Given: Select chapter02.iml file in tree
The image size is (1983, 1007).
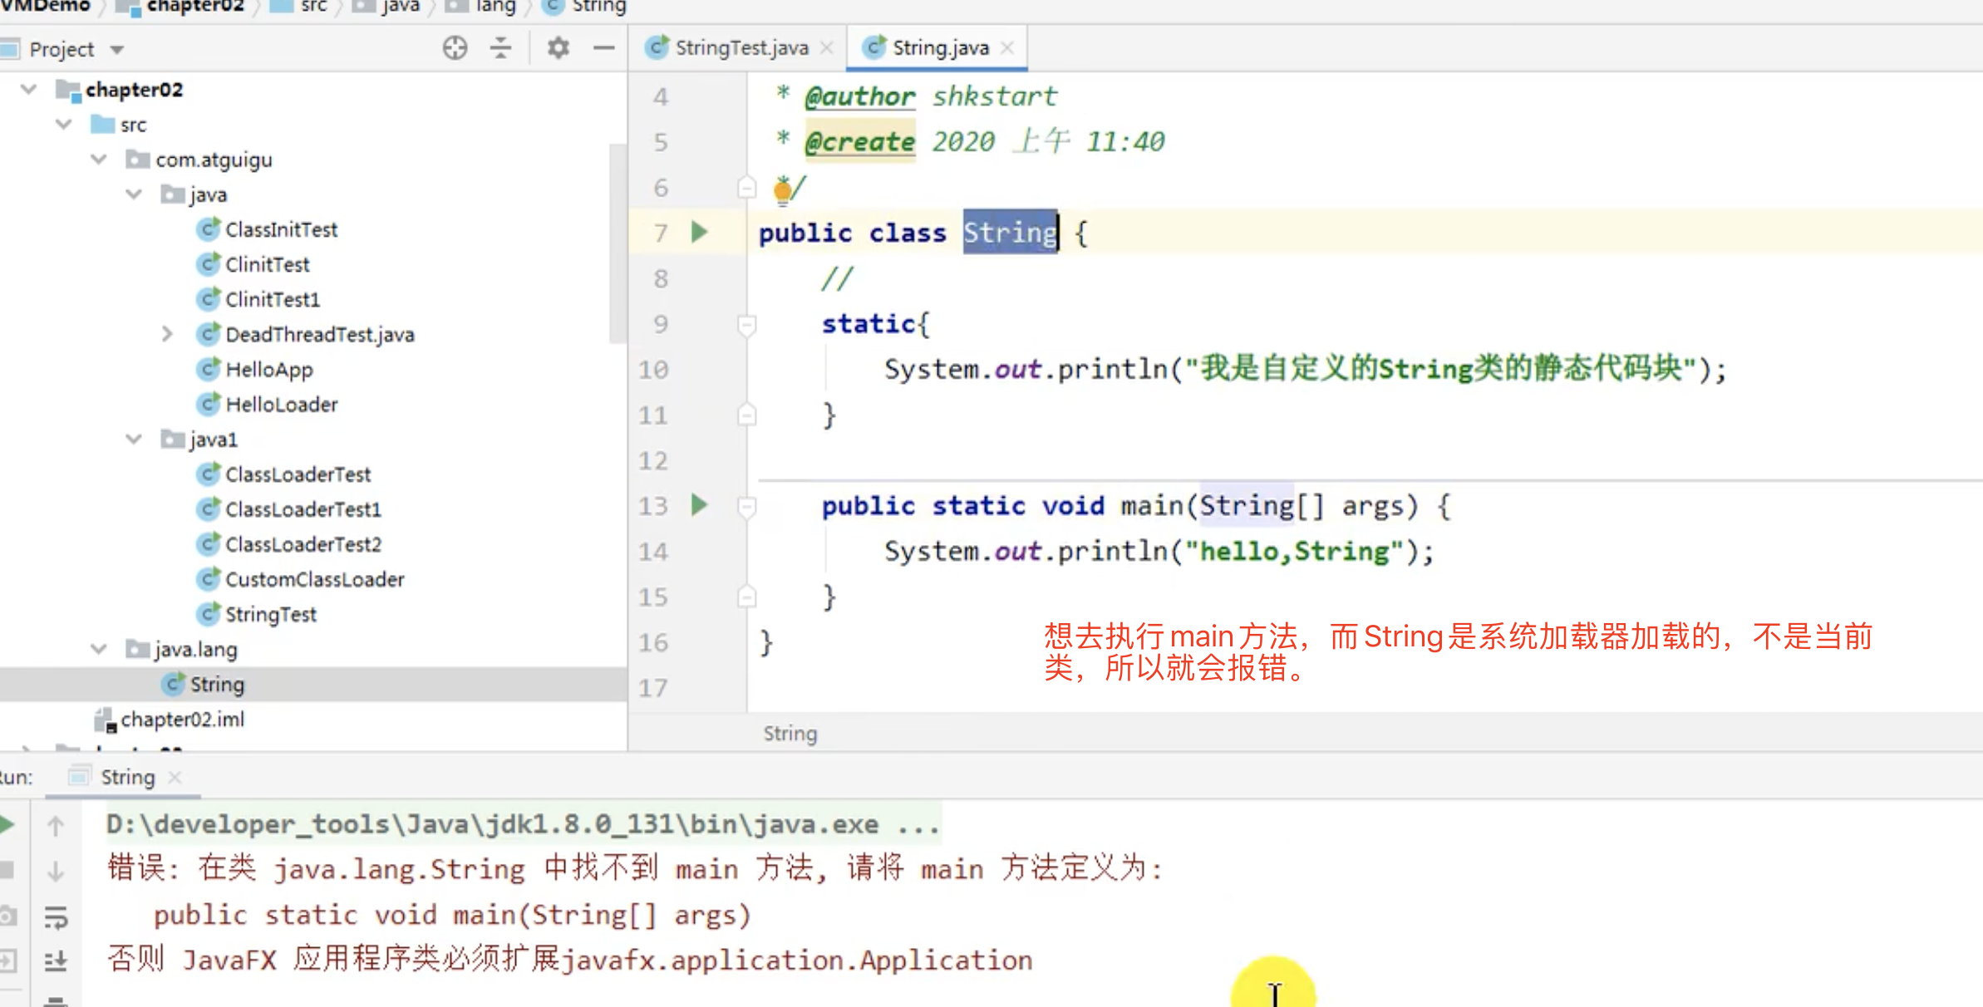Looking at the screenshot, I should 182,720.
